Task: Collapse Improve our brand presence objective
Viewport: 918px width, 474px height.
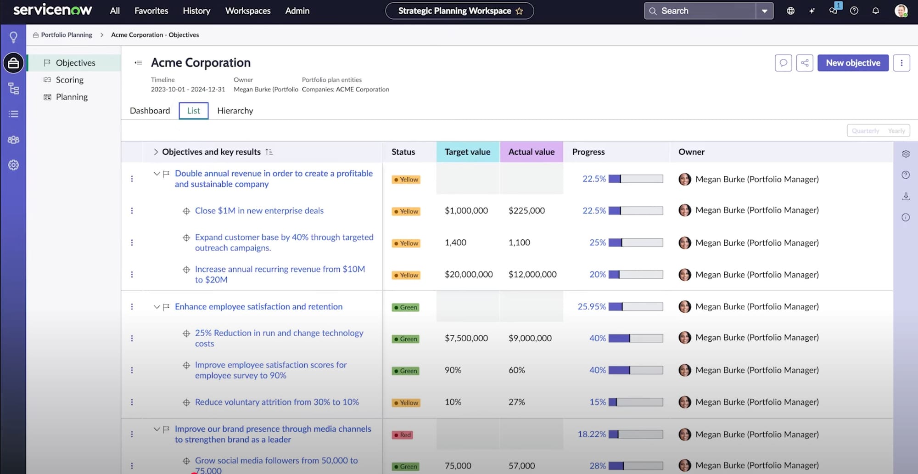Action: 157,429
